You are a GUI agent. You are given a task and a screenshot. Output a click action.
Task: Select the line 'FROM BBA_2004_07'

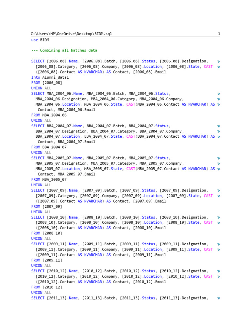pyautogui.click(x=49, y=147)
